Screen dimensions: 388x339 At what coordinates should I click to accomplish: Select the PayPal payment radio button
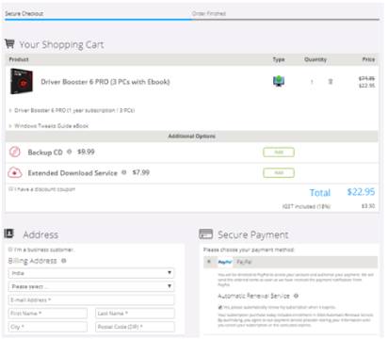209,262
